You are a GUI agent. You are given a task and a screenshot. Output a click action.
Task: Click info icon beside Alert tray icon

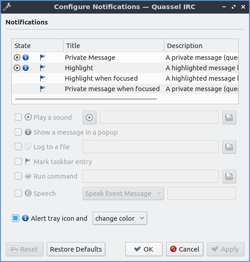point(25,218)
